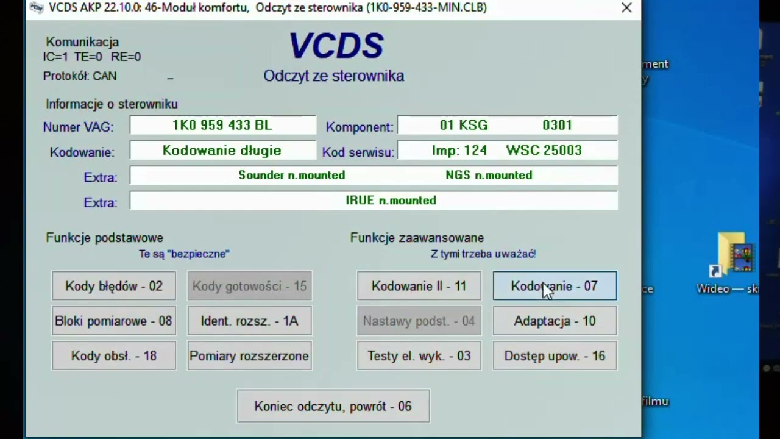Click the Funkcje zaawansowane label
The height and width of the screenshot is (439, 780).
417,238
